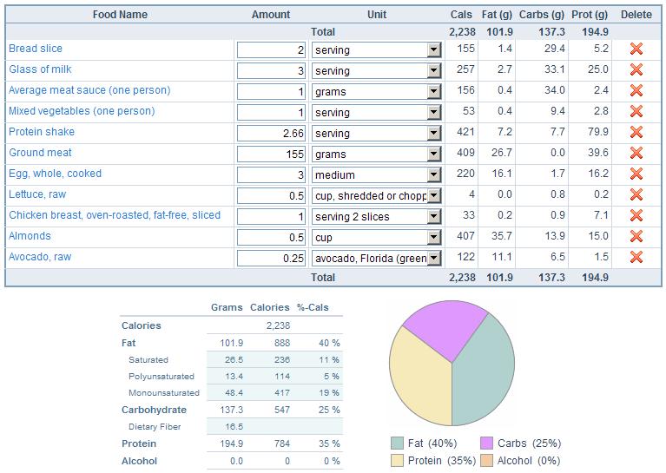The height and width of the screenshot is (473, 666).
Task: Click red X for Ground meat
Action: pos(636,154)
